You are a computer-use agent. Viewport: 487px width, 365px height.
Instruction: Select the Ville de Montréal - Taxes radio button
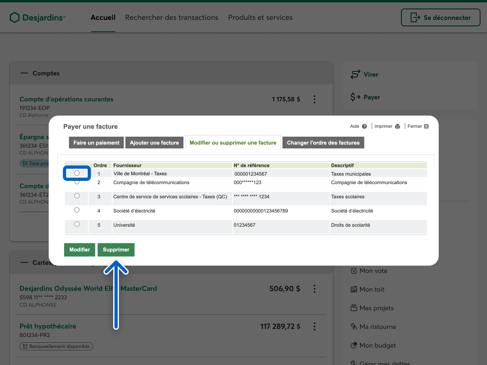coord(77,173)
